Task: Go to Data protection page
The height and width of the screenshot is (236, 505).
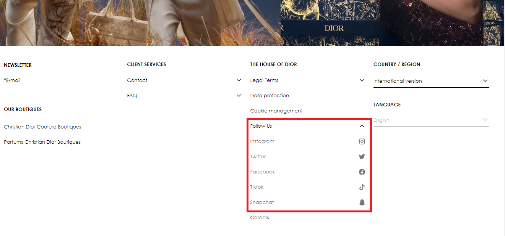Action: pyautogui.click(x=270, y=96)
